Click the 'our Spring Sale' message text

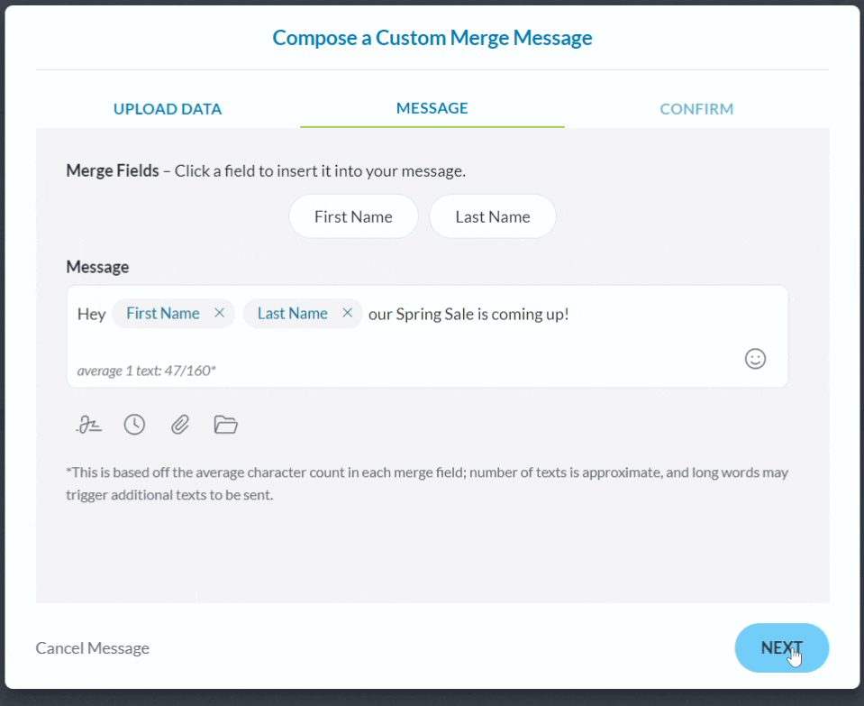[x=468, y=314]
